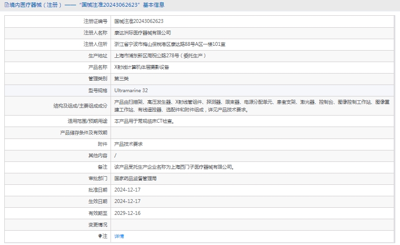Click the 批准日期 date value
The image size is (400, 245).
[127, 190]
